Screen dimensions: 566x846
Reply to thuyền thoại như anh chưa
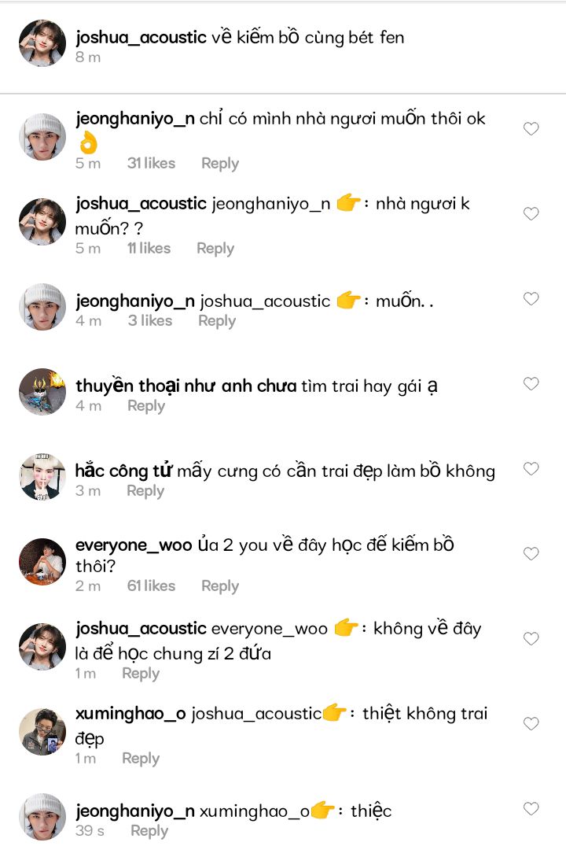tap(146, 406)
